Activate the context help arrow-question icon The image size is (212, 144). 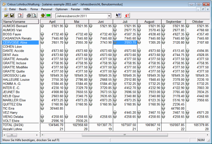(x=118, y=16)
